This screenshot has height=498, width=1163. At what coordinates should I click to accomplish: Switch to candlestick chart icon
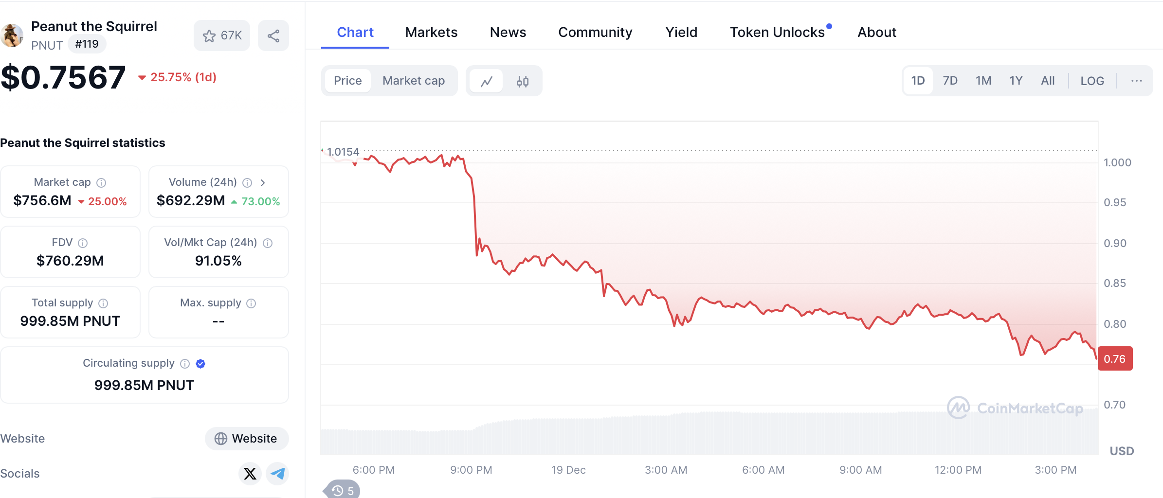(523, 81)
